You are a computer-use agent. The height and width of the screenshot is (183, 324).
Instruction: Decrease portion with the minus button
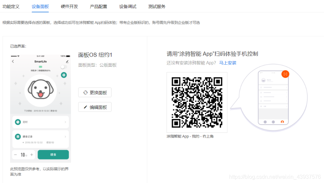[x=16, y=155]
